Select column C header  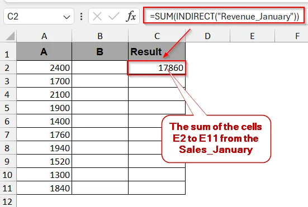pos(157,36)
